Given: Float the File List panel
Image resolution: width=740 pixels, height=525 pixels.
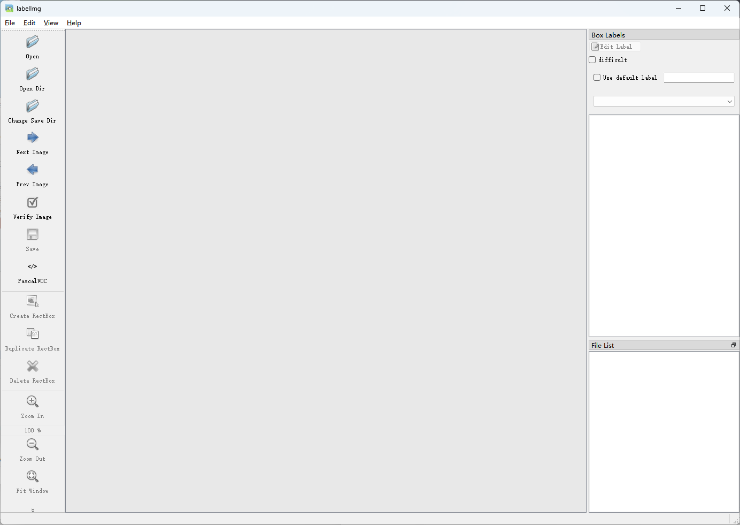Looking at the screenshot, I should pos(734,345).
